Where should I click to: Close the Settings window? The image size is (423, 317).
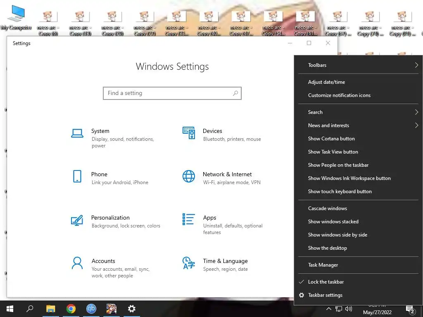pos(328,43)
